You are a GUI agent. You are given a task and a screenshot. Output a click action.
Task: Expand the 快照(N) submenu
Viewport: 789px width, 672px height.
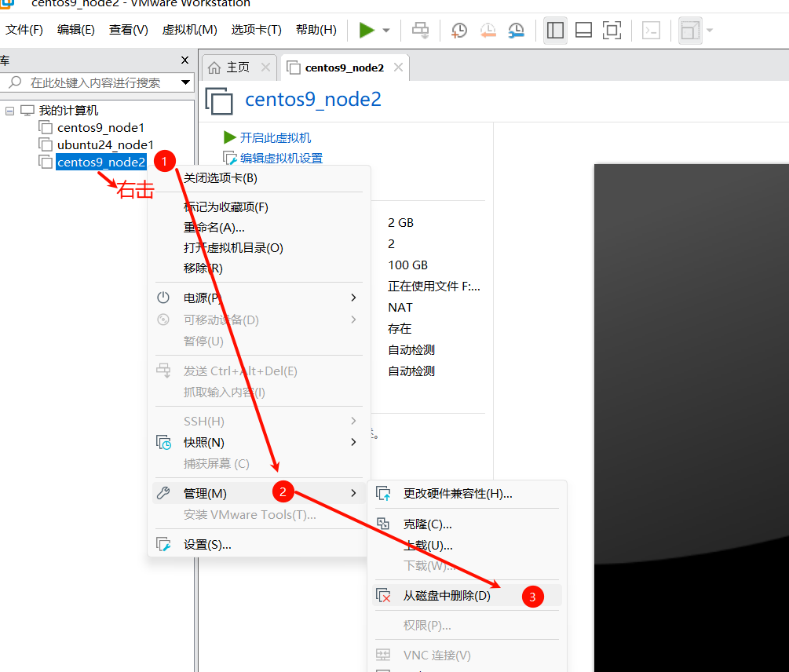(x=258, y=443)
